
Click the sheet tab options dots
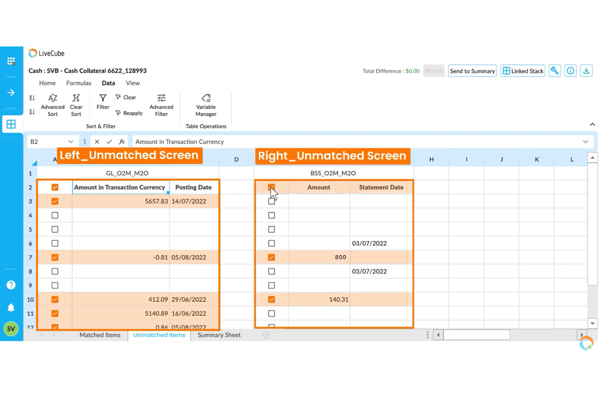[x=427, y=335]
